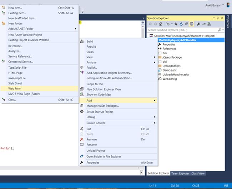Expand the Analyze submenu arrow
The width and height of the screenshot is (232, 189).
tap(155, 62)
